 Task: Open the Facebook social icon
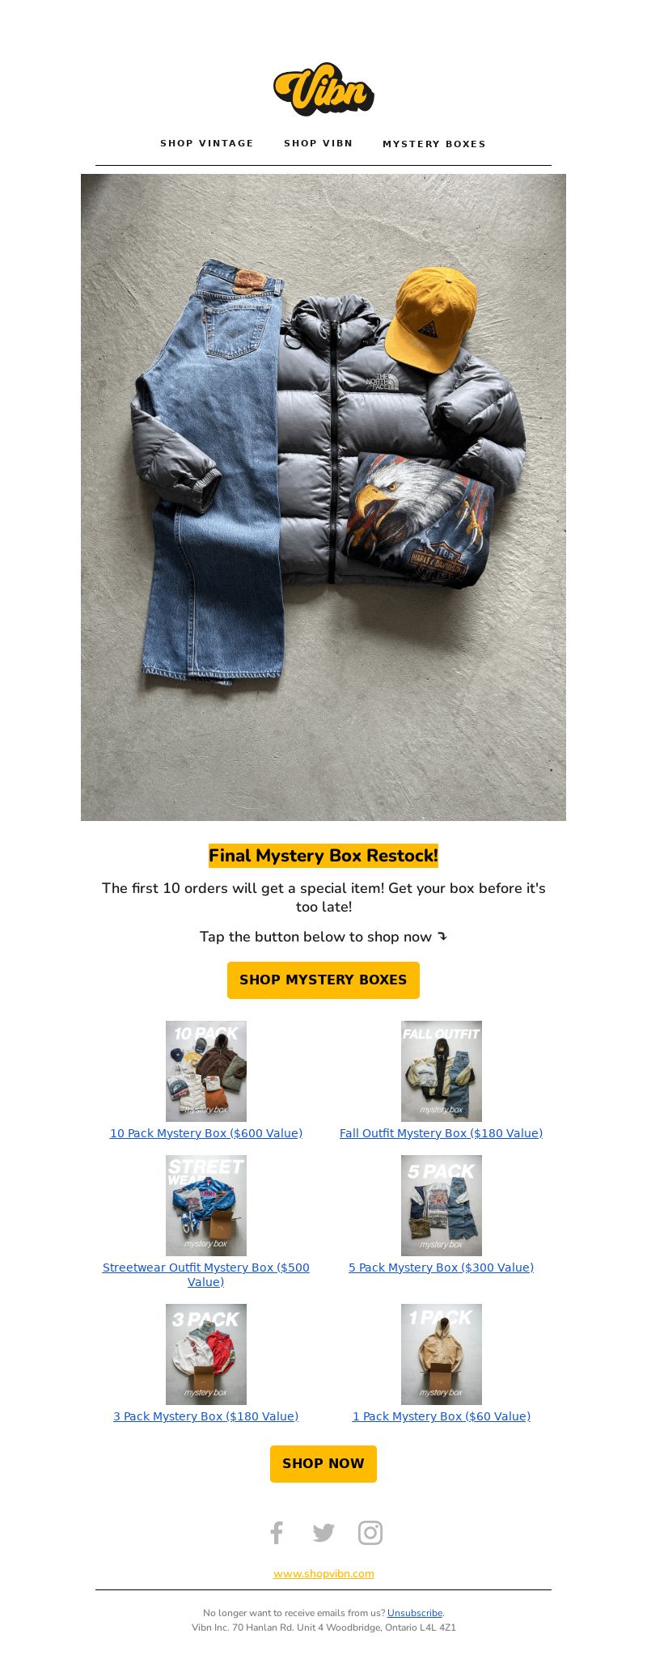(277, 1533)
